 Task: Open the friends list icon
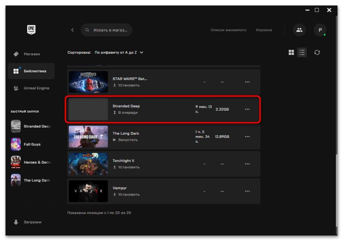tap(299, 30)
